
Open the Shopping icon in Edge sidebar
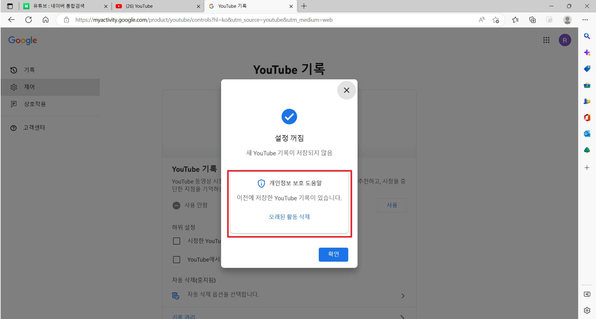coord(587,69)
